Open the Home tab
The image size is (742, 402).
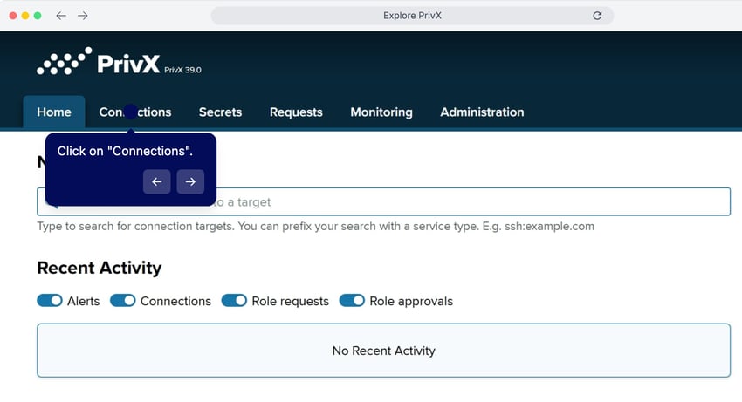pyautogui.click(x=54, y=112)
